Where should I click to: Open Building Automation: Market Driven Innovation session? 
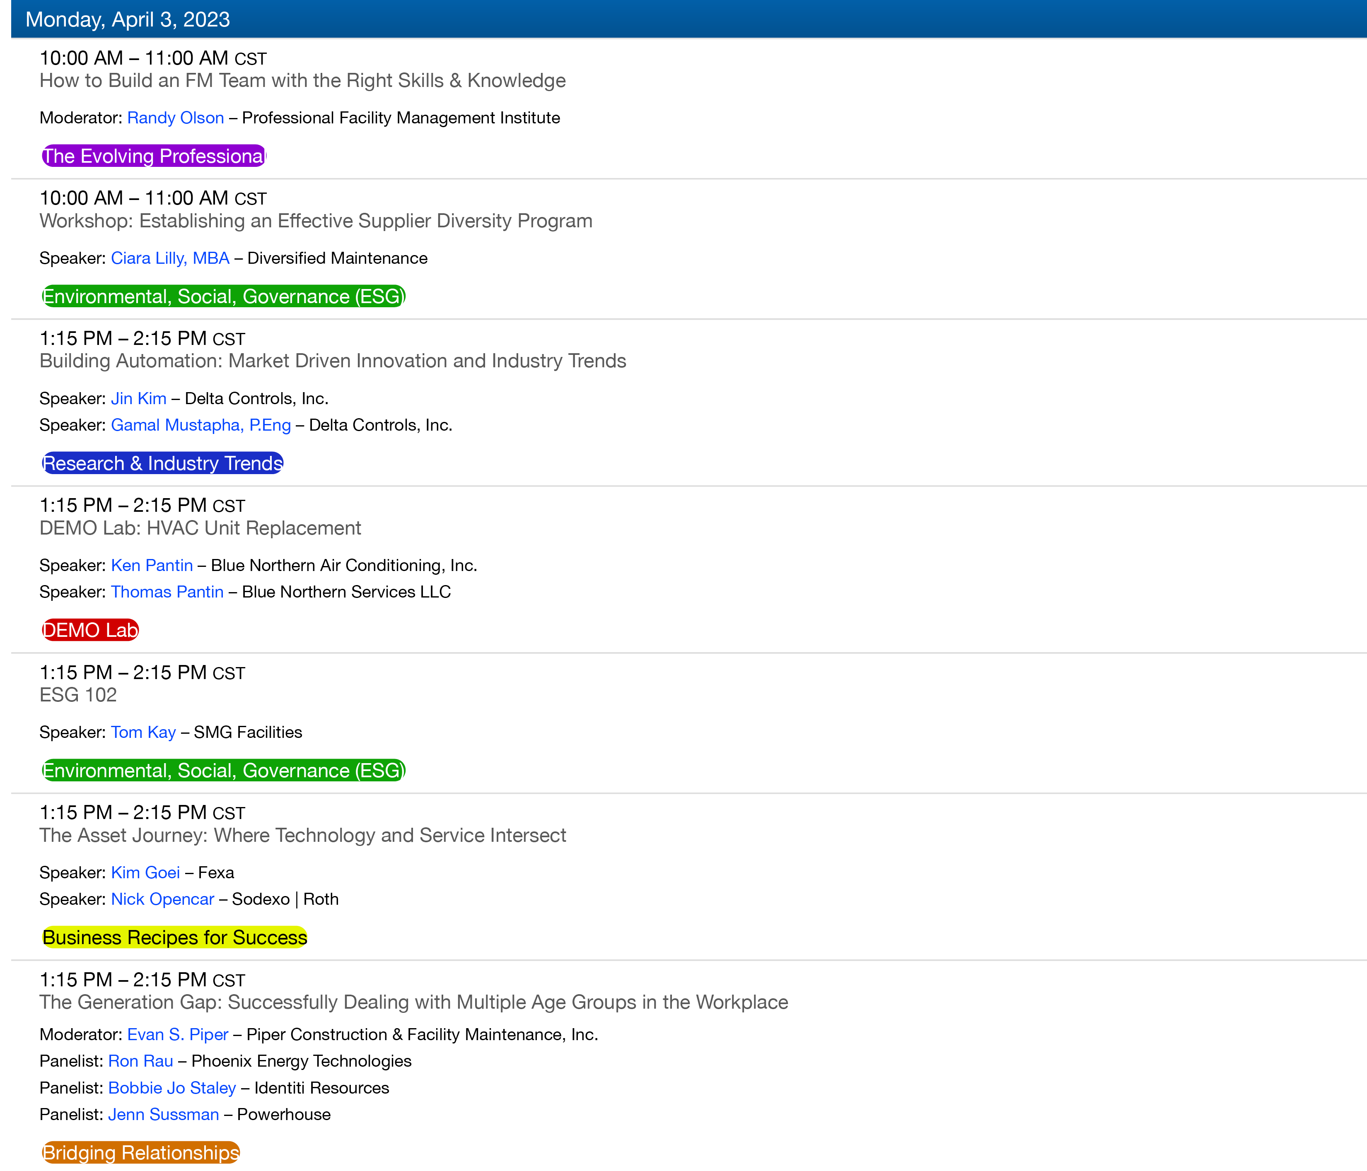333,361
